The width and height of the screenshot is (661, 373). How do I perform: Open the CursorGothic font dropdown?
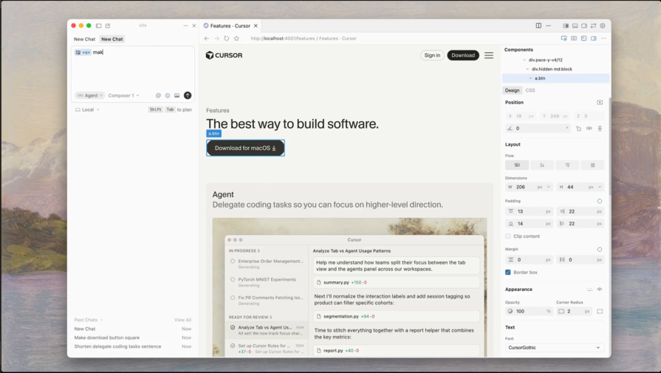(555, 348)
